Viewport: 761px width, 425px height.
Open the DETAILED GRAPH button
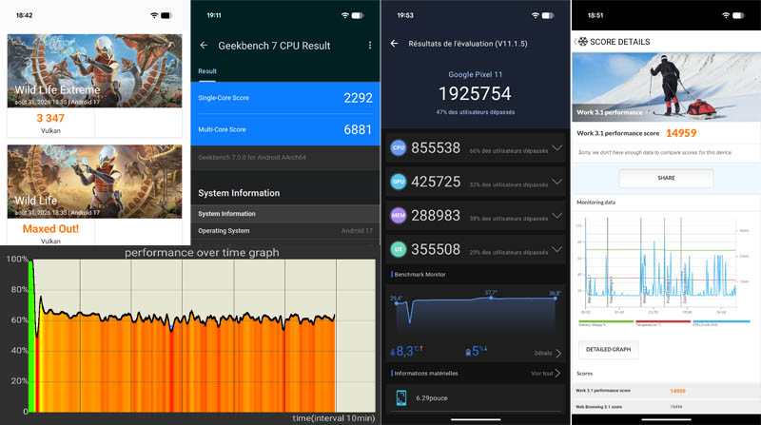pyautogui.click(x=608, y=349)
